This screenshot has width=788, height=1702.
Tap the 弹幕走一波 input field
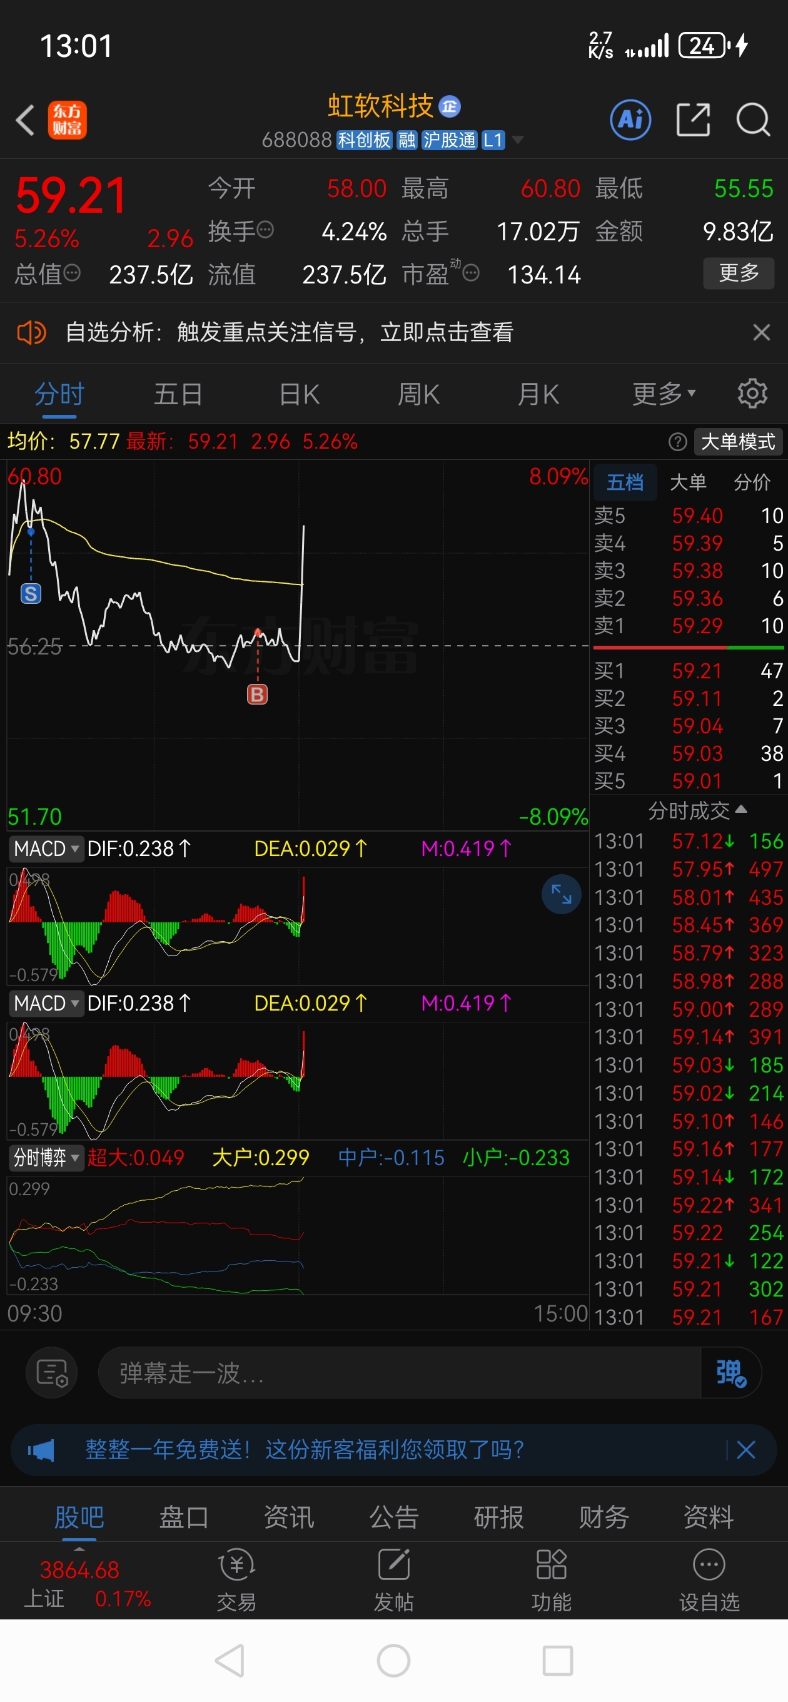tap(399, 1373)
